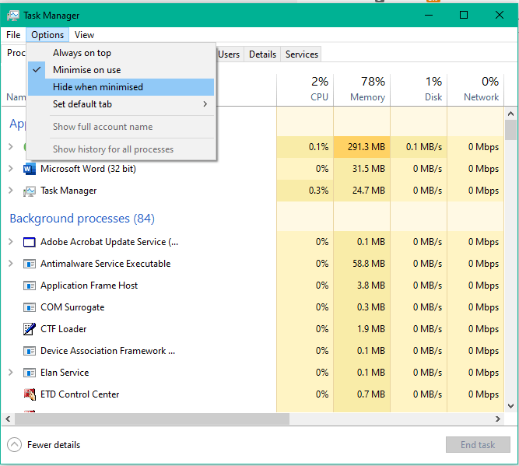Switch to the Services tab
The width and height of the screenshot is (519, 466).
[x=302, y=54]
